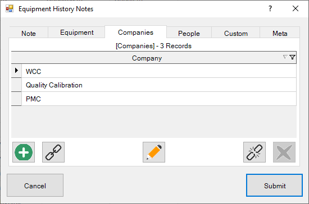The width and height of the screenshot is (309, 204).
Task: Select the PMC company row
Action: point(159,99)
